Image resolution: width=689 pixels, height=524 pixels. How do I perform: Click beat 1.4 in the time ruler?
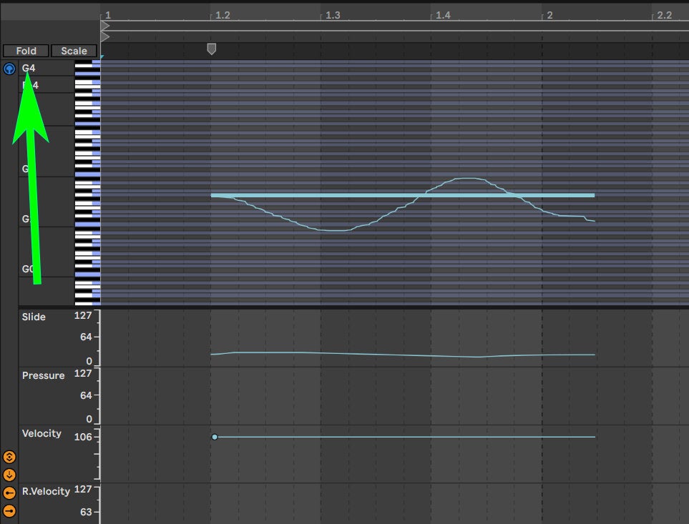coord(443,15)
